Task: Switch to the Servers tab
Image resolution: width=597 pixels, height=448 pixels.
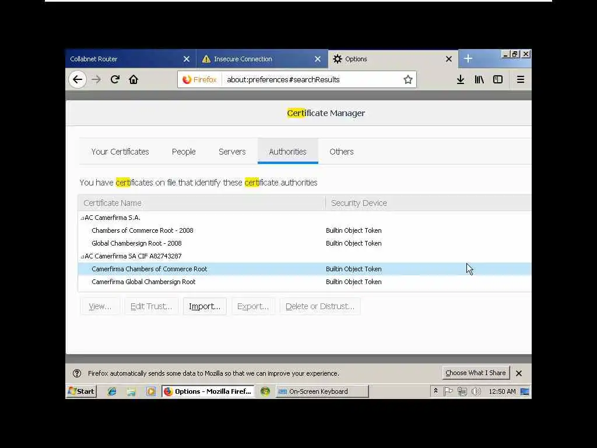Action: point(232,152)
